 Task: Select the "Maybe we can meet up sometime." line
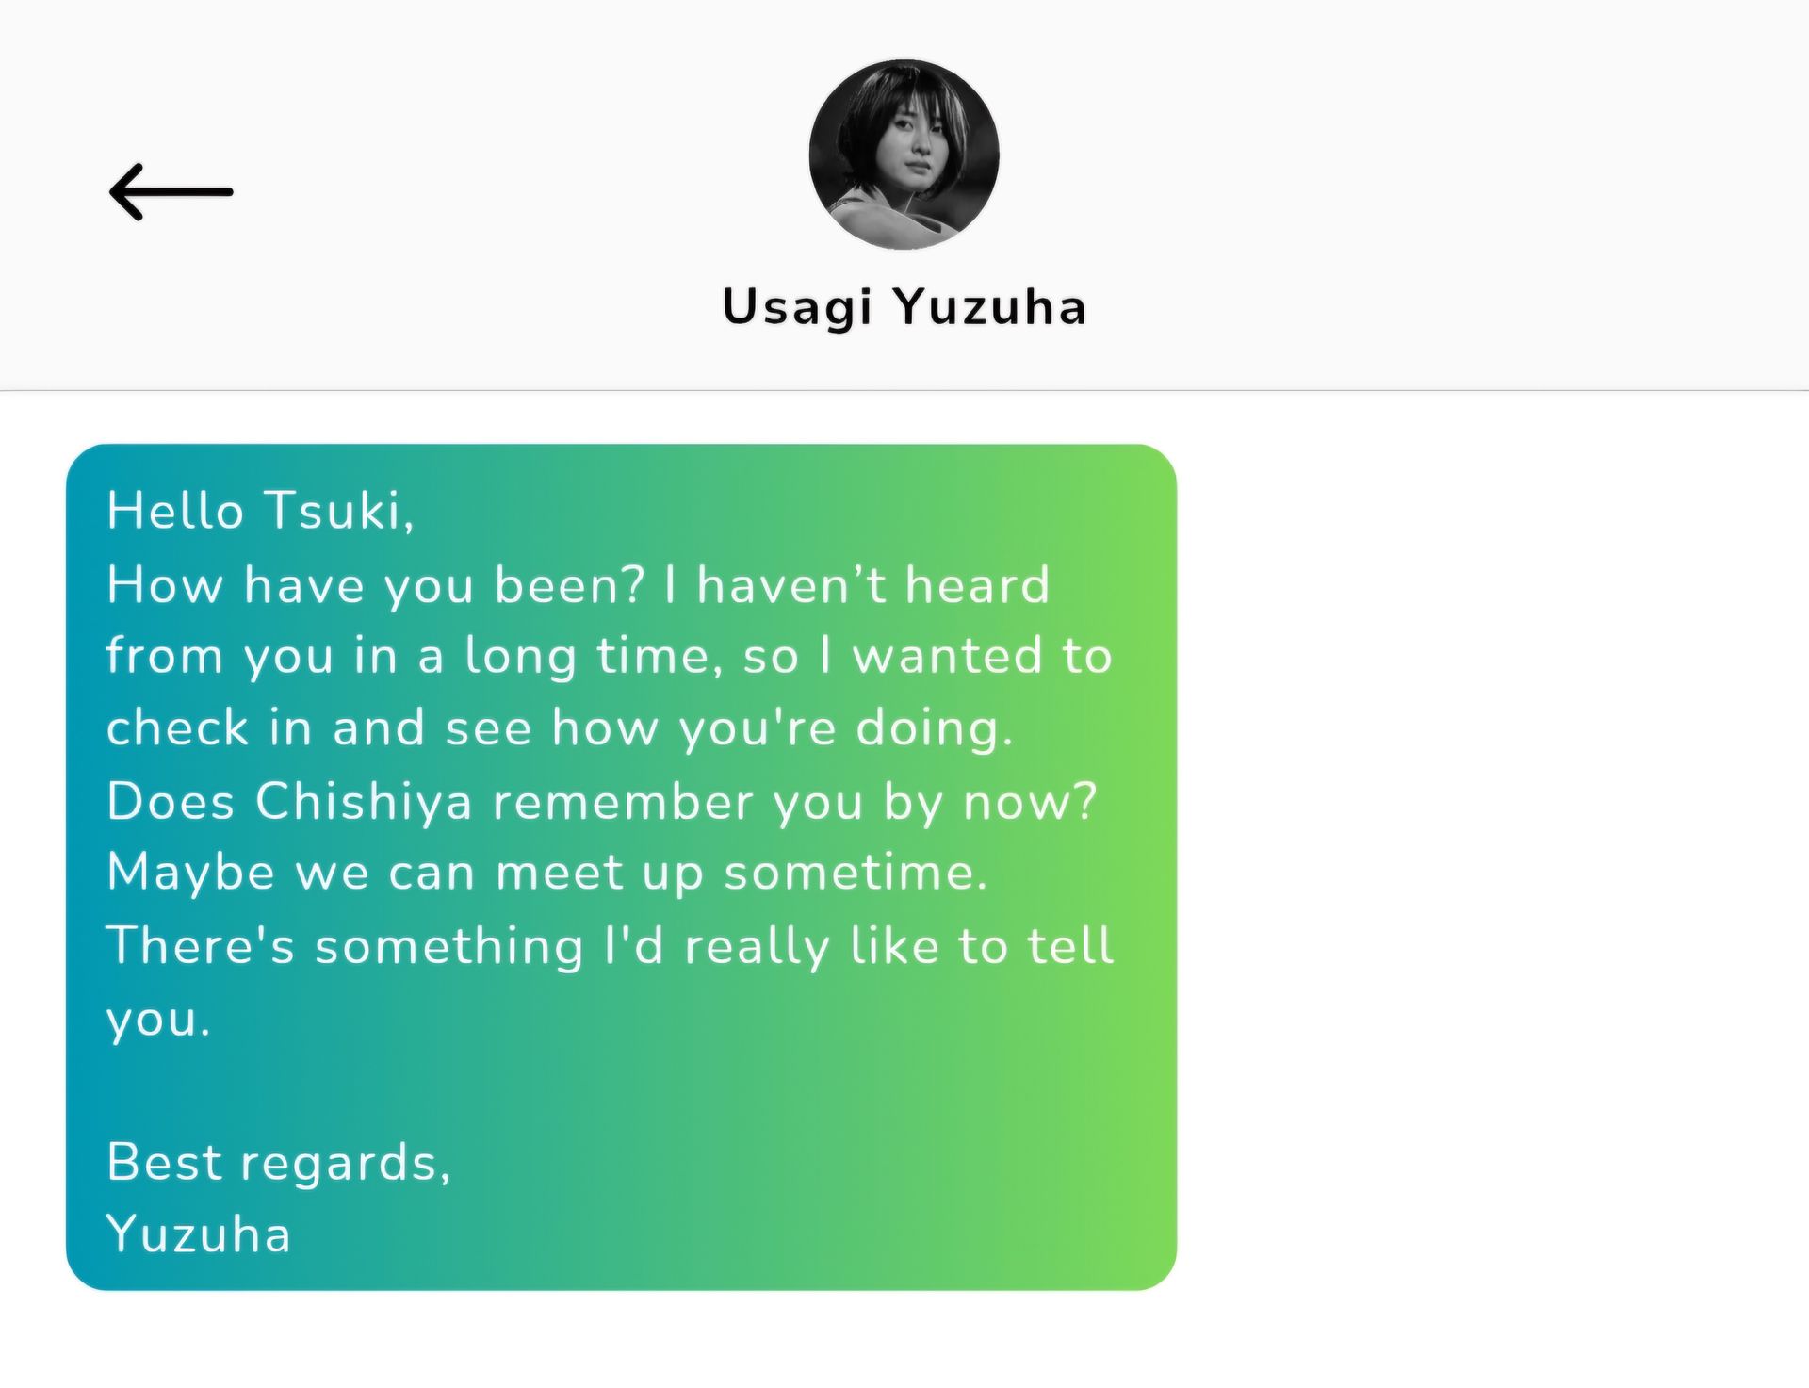coord(547,873)
